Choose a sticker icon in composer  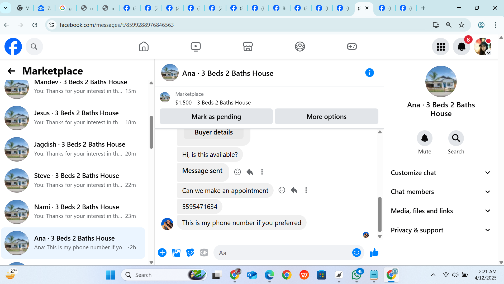tap(190, 253)
